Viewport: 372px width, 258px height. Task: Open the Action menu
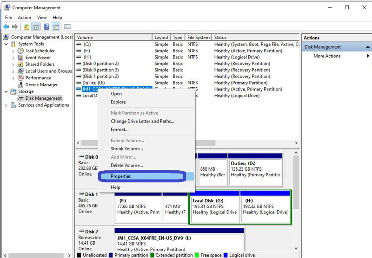click(x=24, y=18)
